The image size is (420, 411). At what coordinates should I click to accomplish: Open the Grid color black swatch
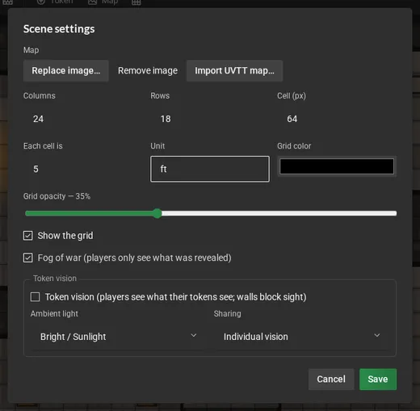click(x=337, y=166)
